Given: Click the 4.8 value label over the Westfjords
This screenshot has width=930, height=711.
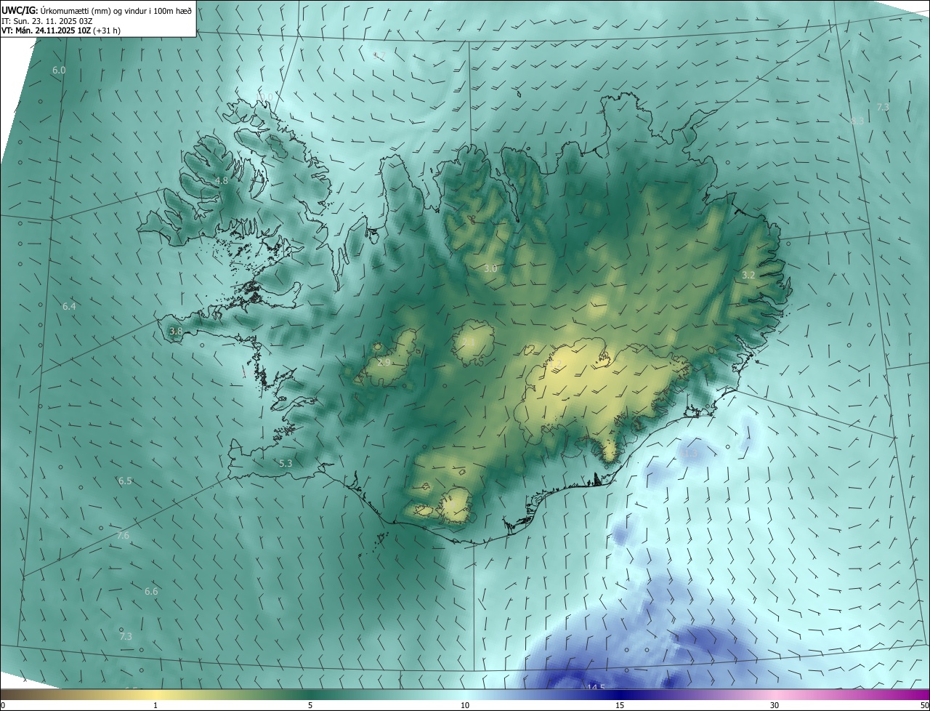Looking at the screenshot, I should [x=222, y=180].
